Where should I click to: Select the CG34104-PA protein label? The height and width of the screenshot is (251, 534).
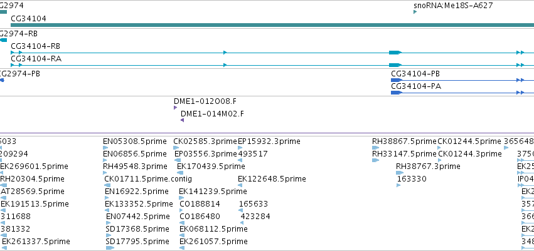point(416,86)
